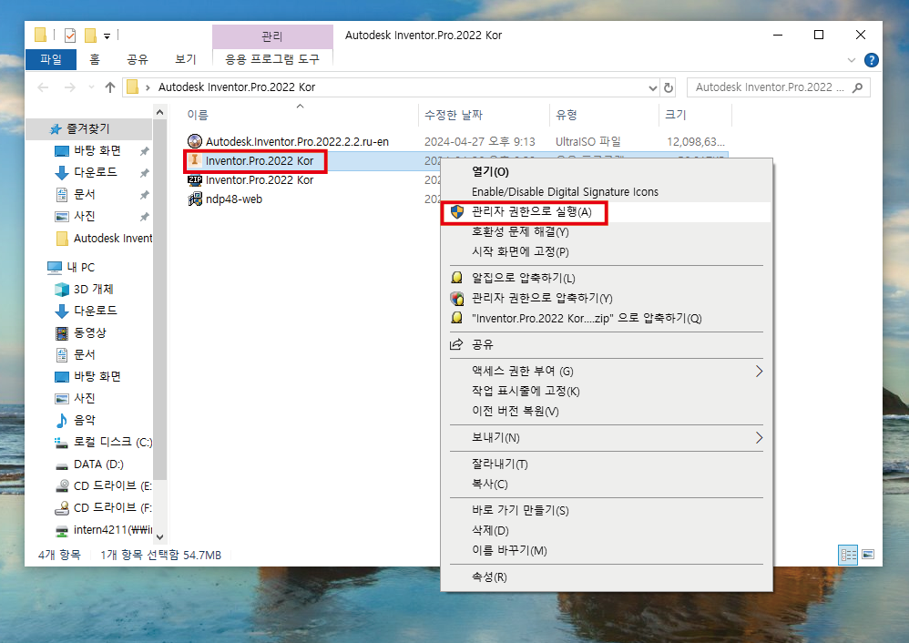The height and width of the screenshot is (643, 909).
Task: Click the Inventor.Pro.2022 Kor application icon
Action: pos(195,160)
